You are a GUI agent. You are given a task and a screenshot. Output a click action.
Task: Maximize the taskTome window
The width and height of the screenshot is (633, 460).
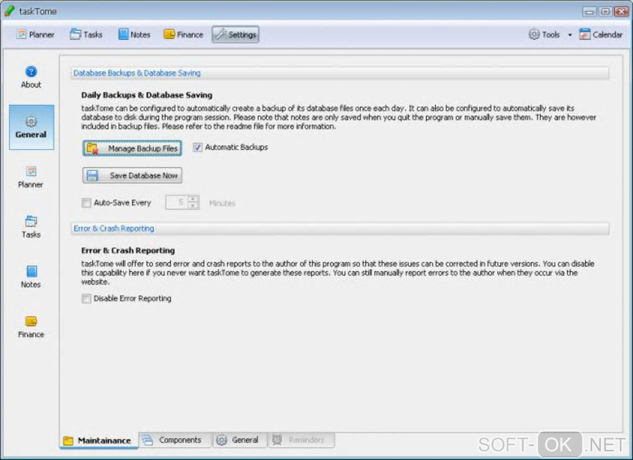[x=605, y=11]
